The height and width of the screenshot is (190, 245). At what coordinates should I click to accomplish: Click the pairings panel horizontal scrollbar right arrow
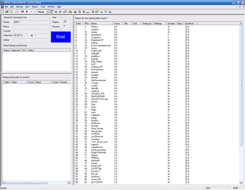pos(69,182)
